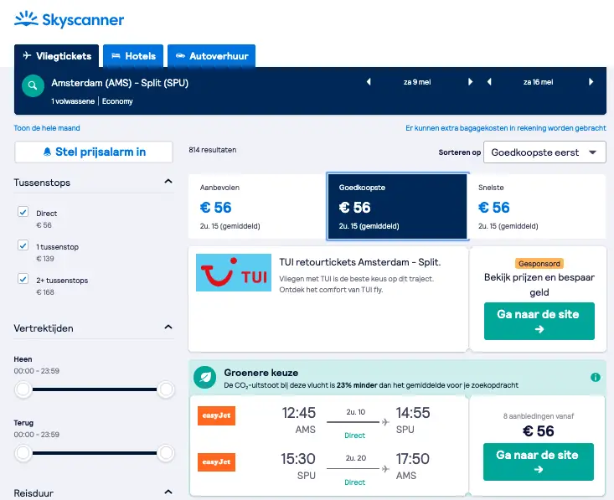
Task: Open the Groenere keuze info icon
Action: (596, 378)
